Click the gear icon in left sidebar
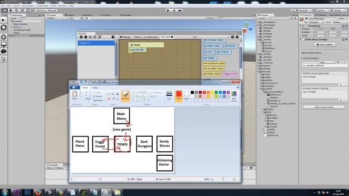Image resolution: width=349 pixels, height=196 pixels. click(4, 36)
